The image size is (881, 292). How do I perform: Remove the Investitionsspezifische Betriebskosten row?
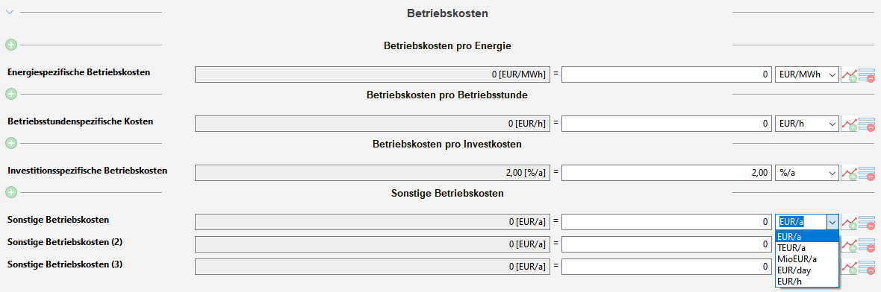[867, 173]
